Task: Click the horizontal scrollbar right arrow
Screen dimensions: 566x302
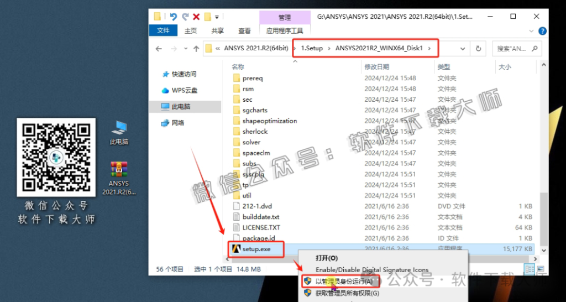Action: (534, 259)
